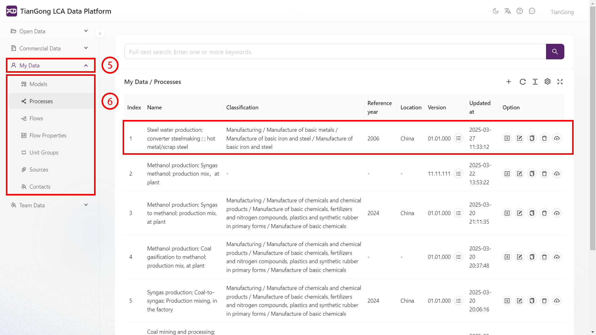Open the language translation switcher

[508, 11]
